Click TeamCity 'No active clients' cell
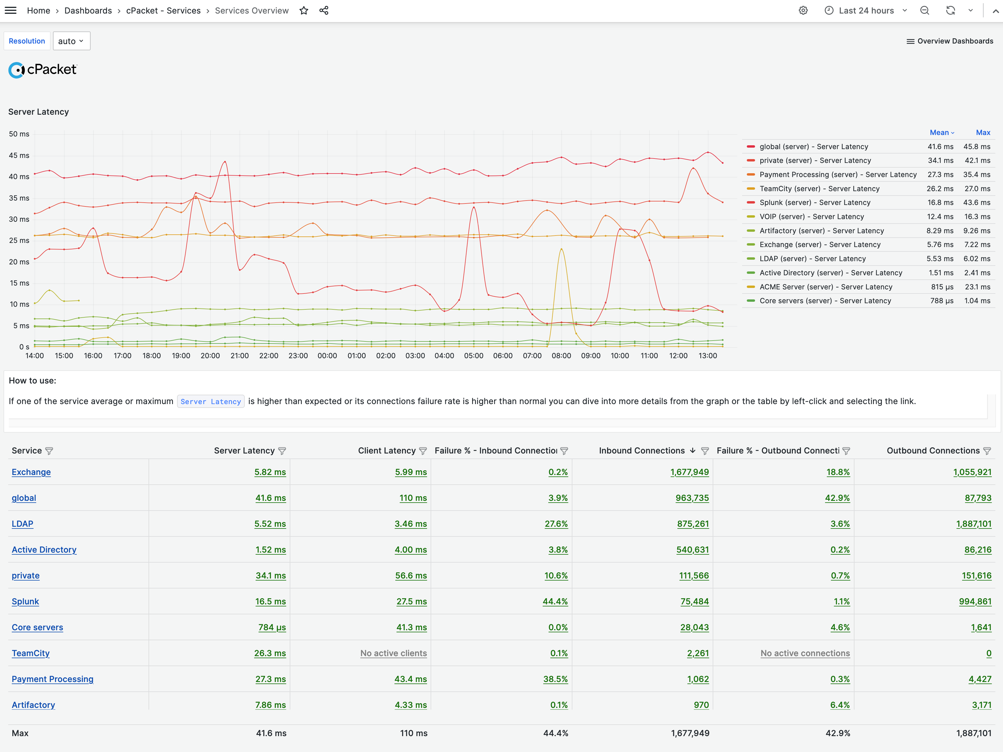Screen dimensions: 1003x752 pos(394,653)
